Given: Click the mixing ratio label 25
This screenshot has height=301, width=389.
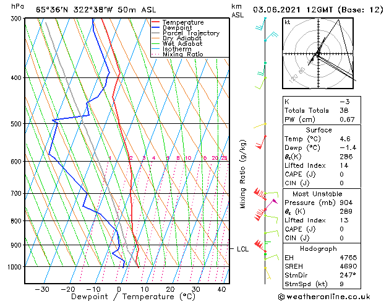Looking at the screenshot, I should (x=224, y=158).
